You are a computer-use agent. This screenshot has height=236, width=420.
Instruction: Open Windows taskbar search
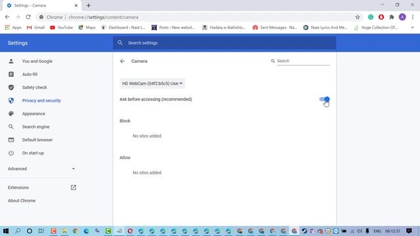(18, 231)
